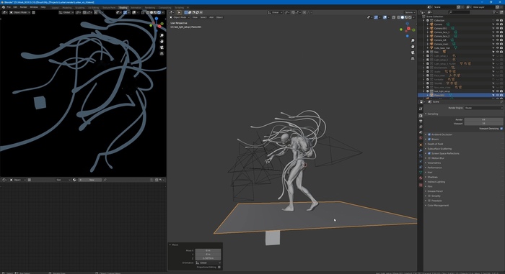Disable the Ambient Occlusion checkbox
This screenshot has height=274, width=505.
click(429, 134)
